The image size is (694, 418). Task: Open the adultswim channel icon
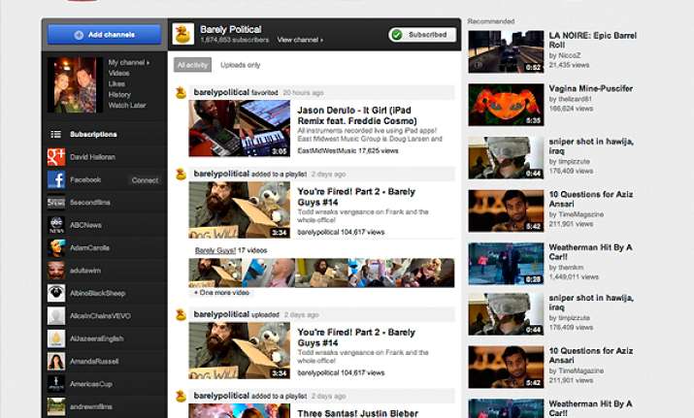[56, 271]
